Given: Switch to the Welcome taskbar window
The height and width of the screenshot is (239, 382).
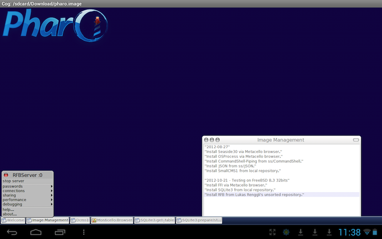Looking at the screenshot, I should tap(13, 220).
